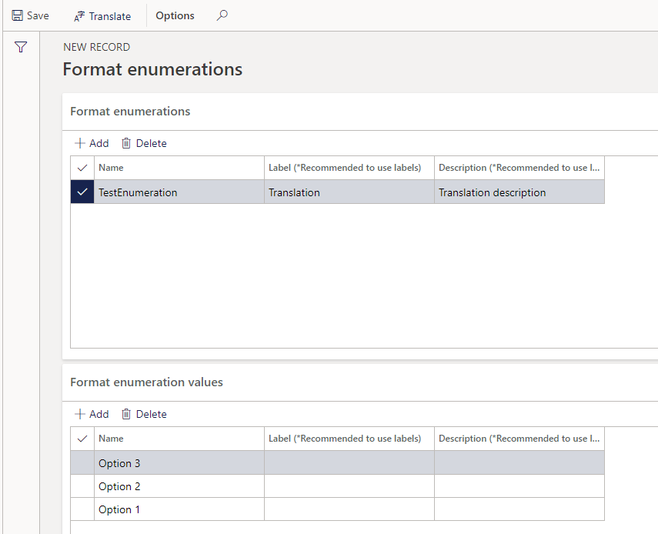This screenshot has width=658, height=534.
Task: Open the Options menu
Action: click(x=174, y=15)
